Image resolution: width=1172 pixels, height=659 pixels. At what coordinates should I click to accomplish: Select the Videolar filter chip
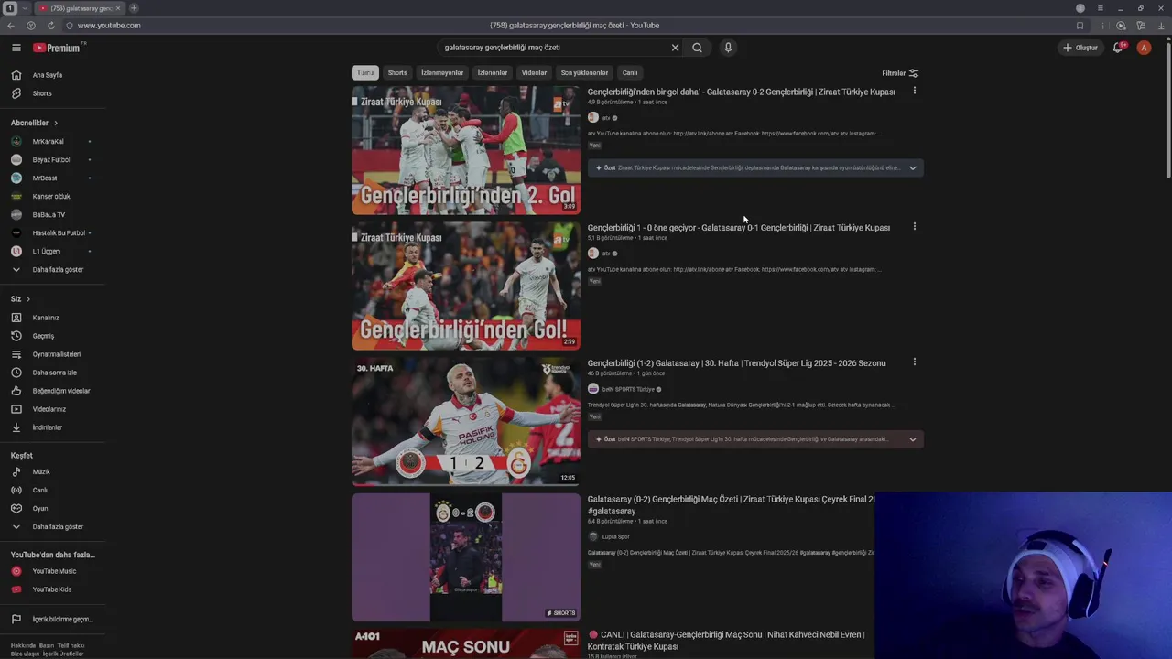(534, 72)
